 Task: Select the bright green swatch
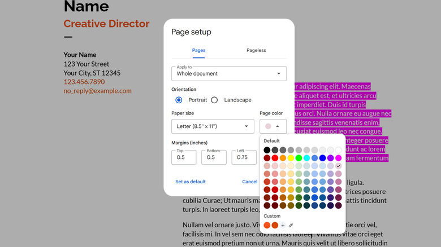click(299, 158)
